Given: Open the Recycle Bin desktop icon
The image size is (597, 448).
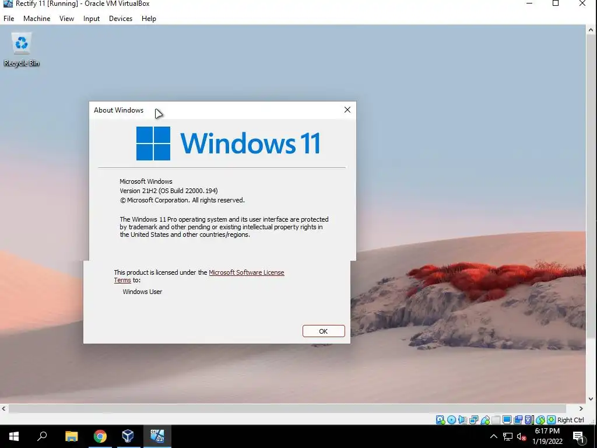Looking at the screenshot, I should [22, 50].
